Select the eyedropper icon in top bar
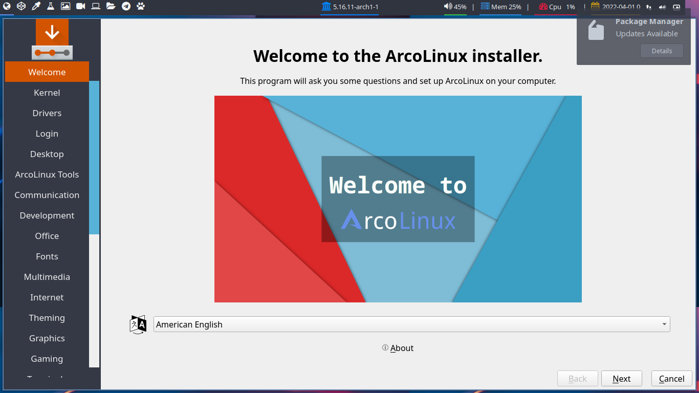Image resolution: width=699 pixels, height=393 pixels. pos(36,7)
